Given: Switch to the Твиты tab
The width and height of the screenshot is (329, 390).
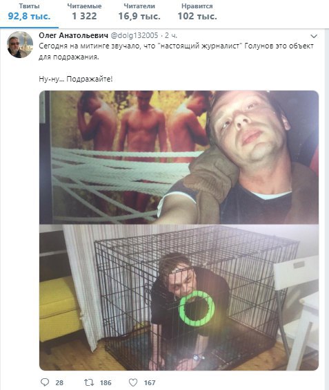Looking at the screenshot, I should point(29,12).
